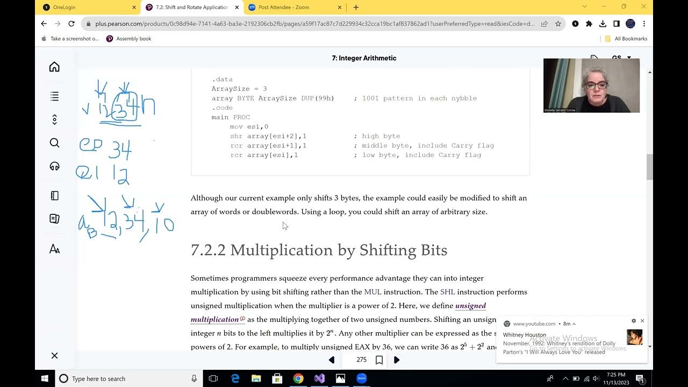Show hidden system tray icons

point(566,378)
